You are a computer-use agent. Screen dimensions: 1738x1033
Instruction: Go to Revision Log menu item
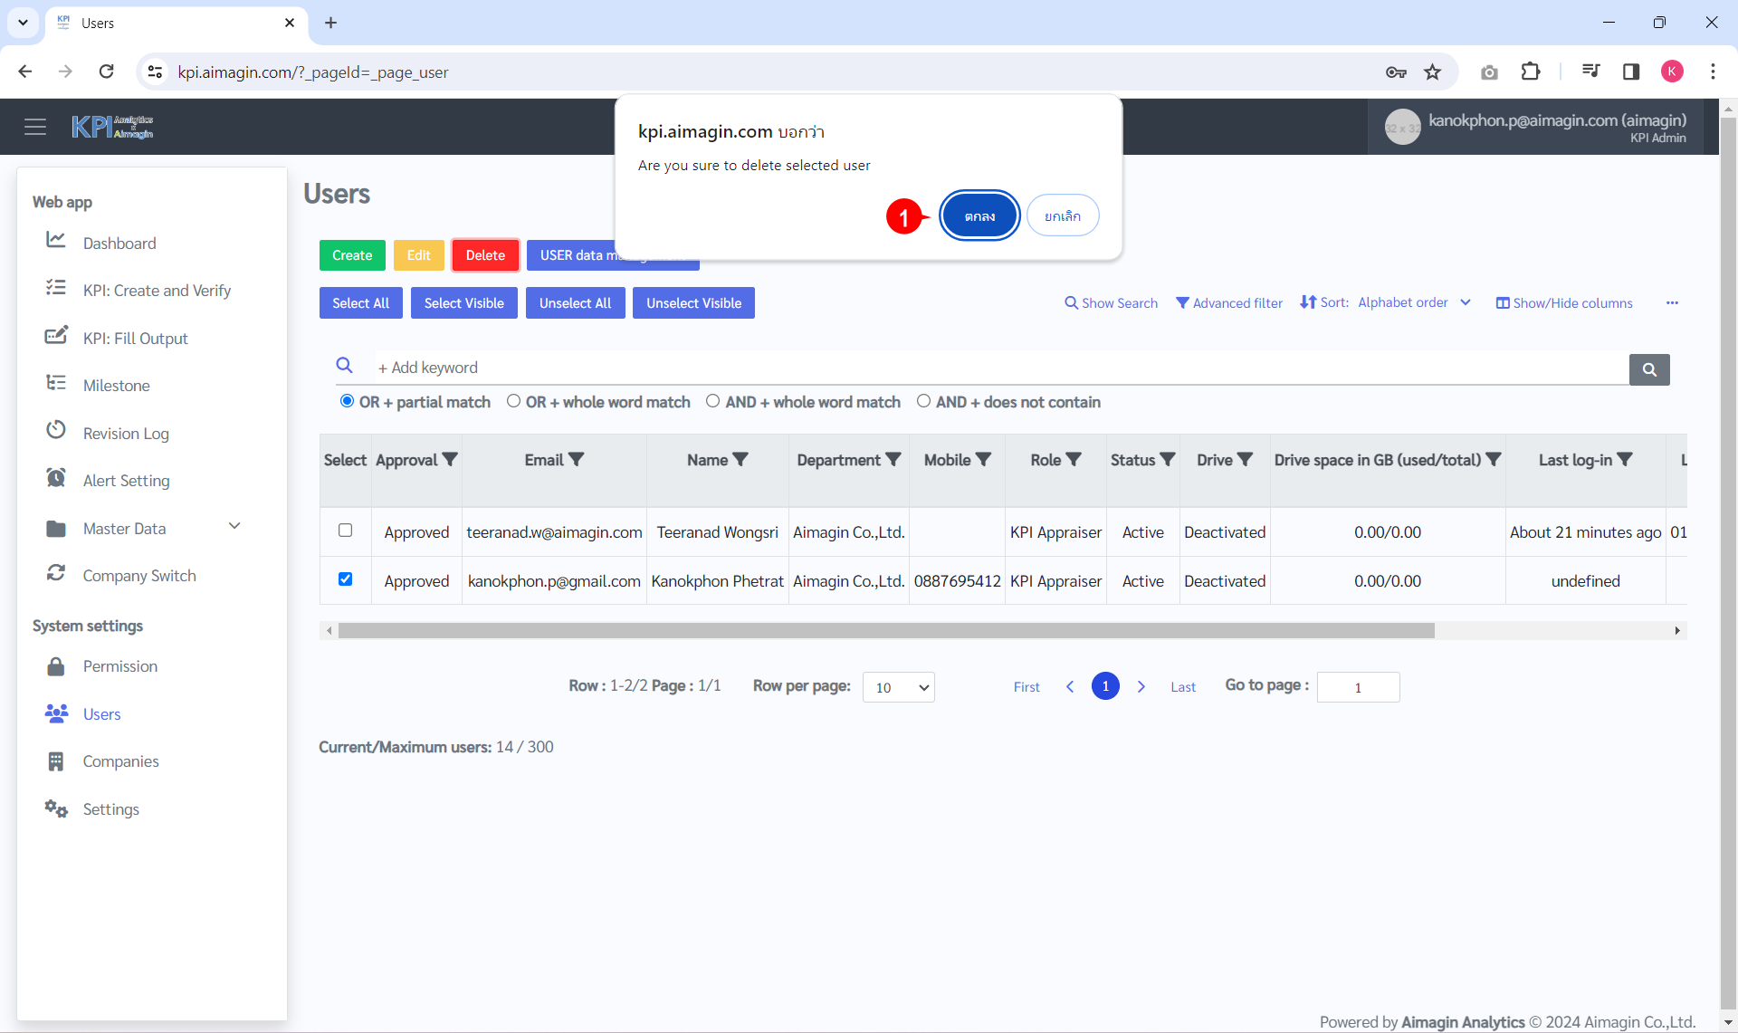point(126,434)
